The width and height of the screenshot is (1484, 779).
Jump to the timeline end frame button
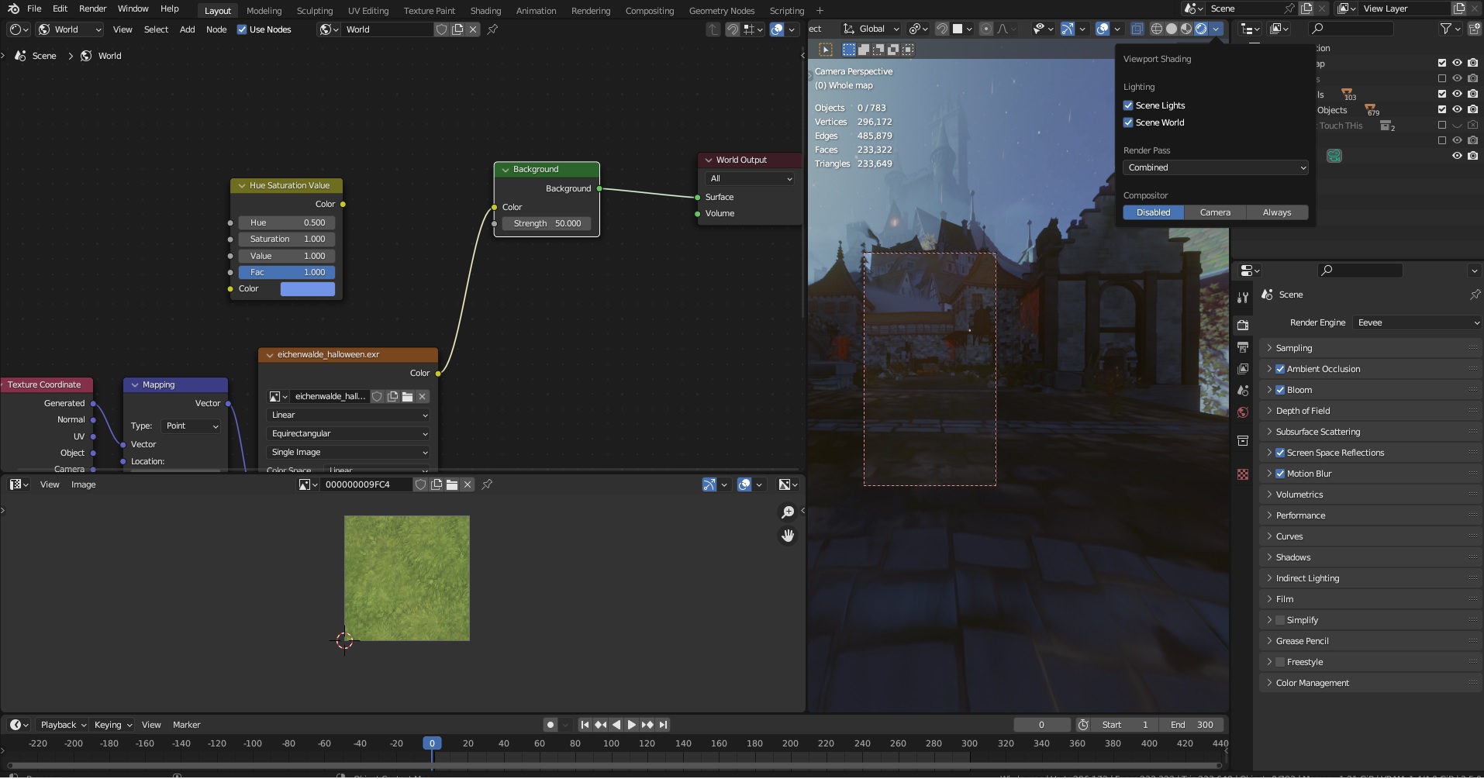click(x=663, y=725)
